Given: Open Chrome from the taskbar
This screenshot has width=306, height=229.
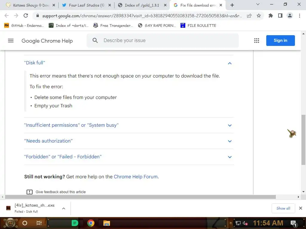Looking at the screenshot, I should pos(91,223).
